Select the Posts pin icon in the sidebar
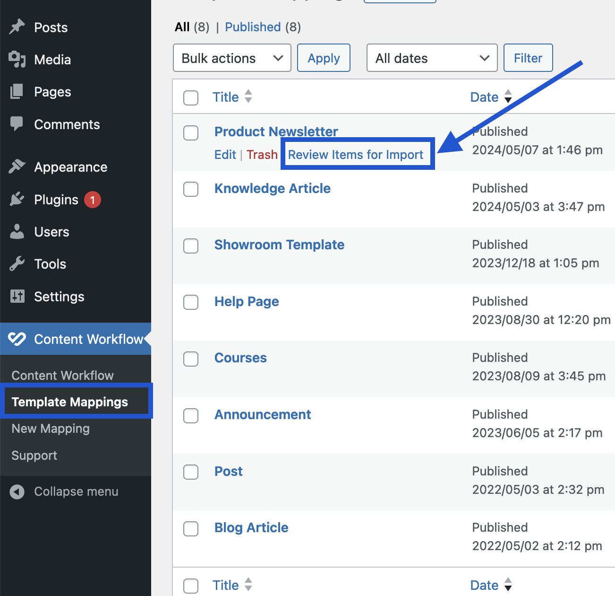The image size is (615, 596). pyautogui.click(x=17, y=27)
